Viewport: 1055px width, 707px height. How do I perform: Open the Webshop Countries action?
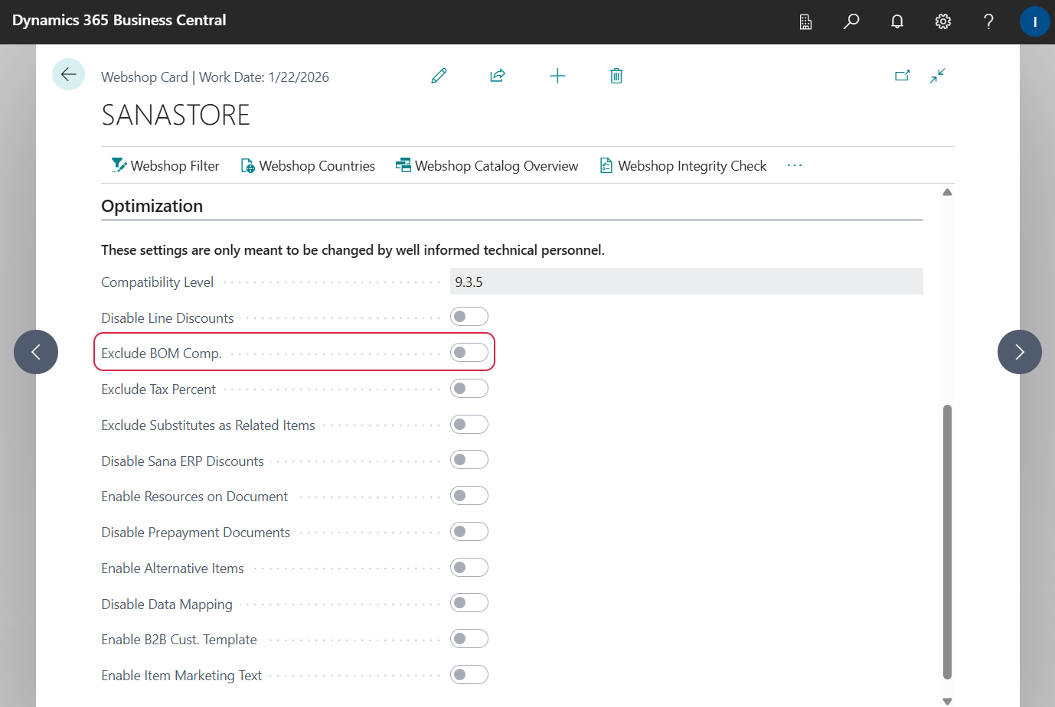(308, 165)
